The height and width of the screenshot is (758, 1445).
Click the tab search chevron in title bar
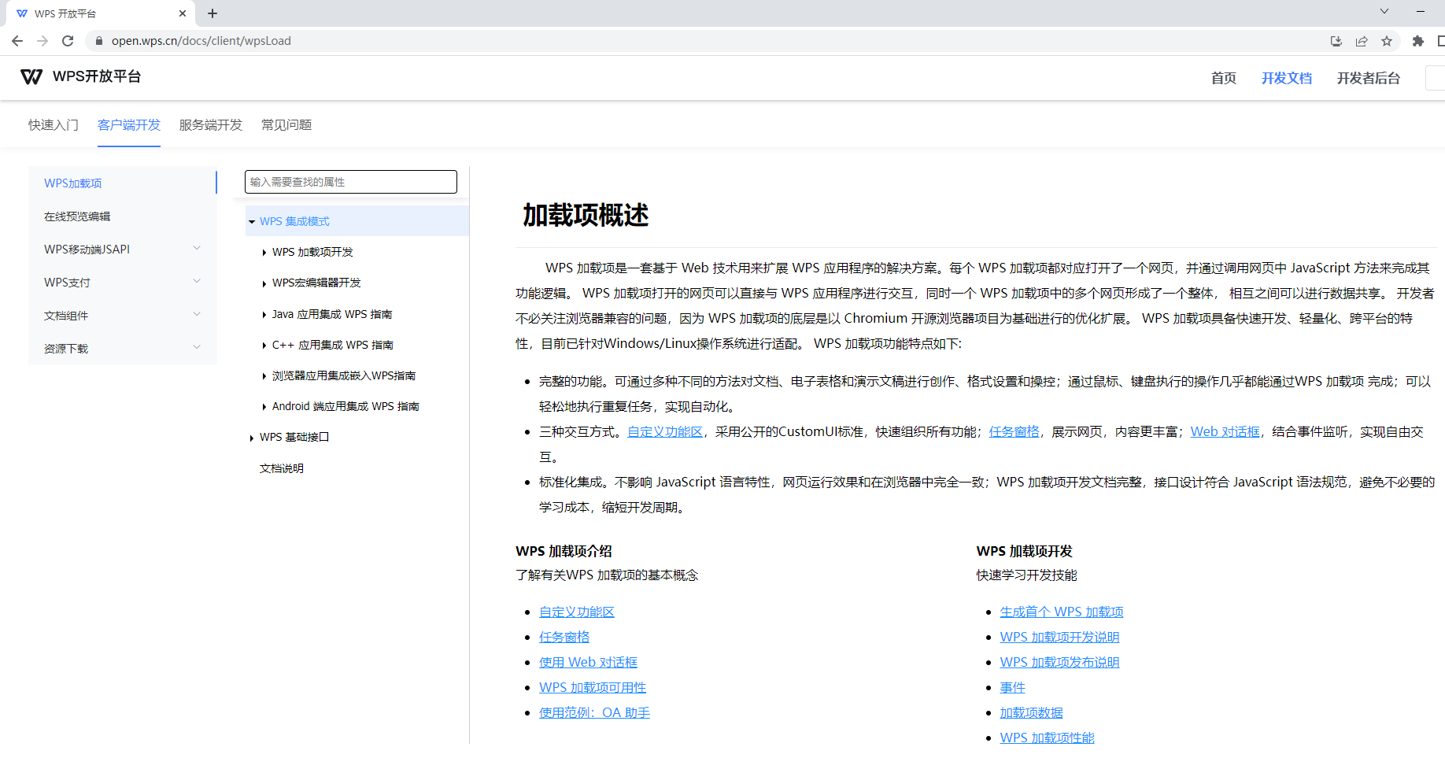coord(1384,11)
